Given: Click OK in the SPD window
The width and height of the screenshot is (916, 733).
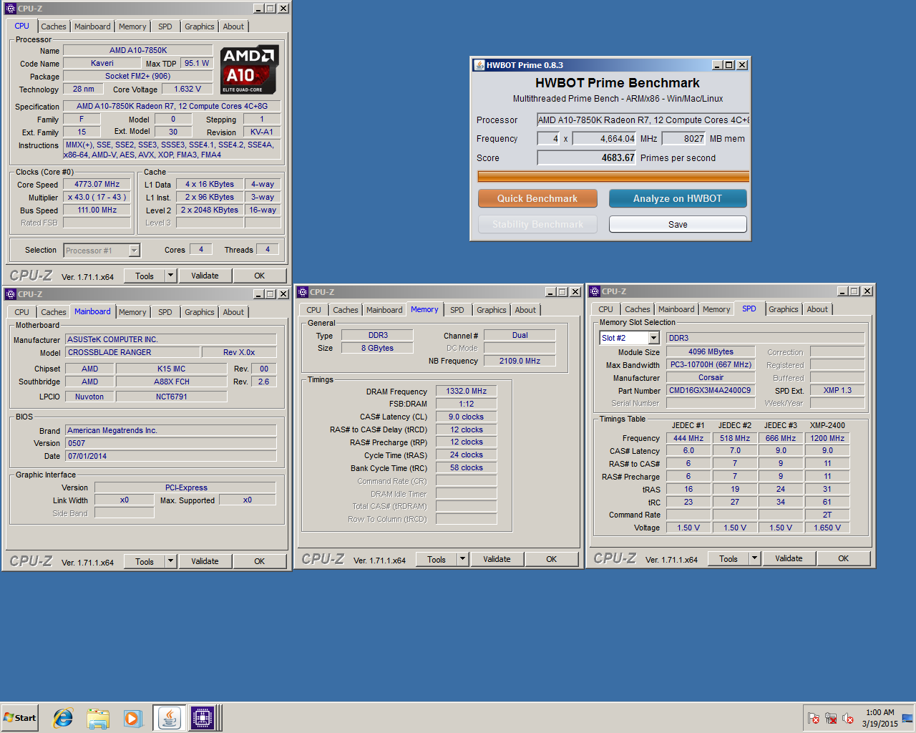Looking at the screenshot, I should coord(843,558).
